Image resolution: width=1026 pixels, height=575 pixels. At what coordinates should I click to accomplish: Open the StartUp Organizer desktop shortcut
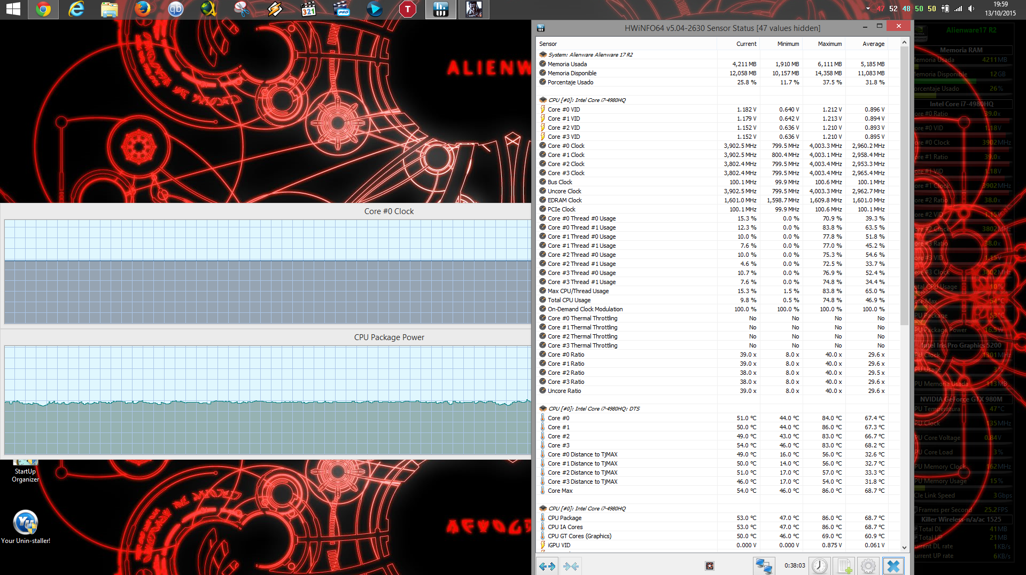(25, 471)
